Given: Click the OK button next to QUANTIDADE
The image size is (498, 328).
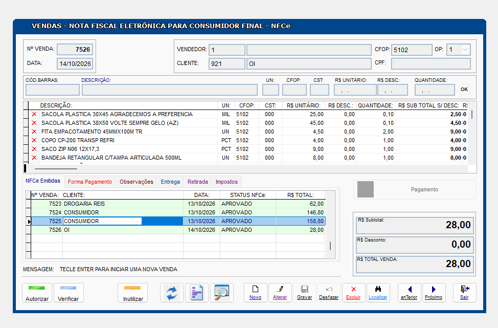Looking at the screenshot, I should pos(464,90).
